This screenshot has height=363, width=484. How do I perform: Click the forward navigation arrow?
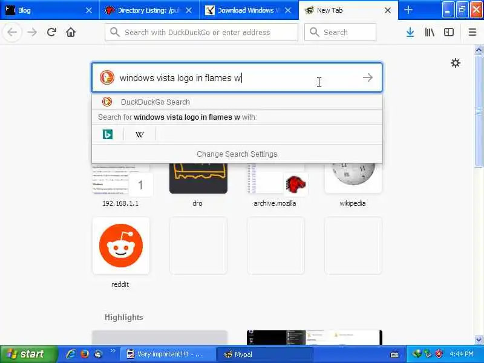32,32
